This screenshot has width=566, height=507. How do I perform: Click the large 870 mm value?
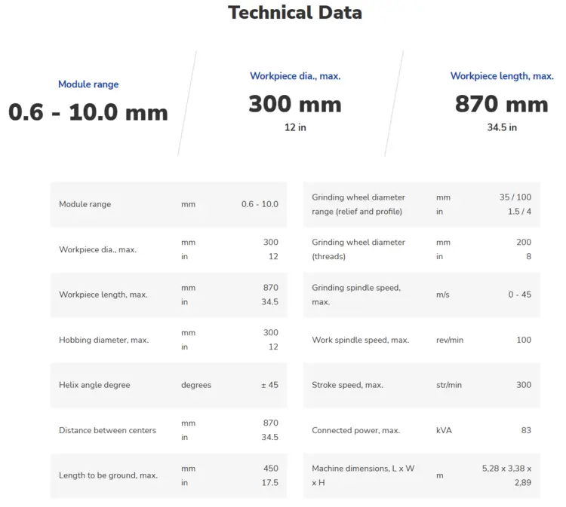click(x=502, y=104)
